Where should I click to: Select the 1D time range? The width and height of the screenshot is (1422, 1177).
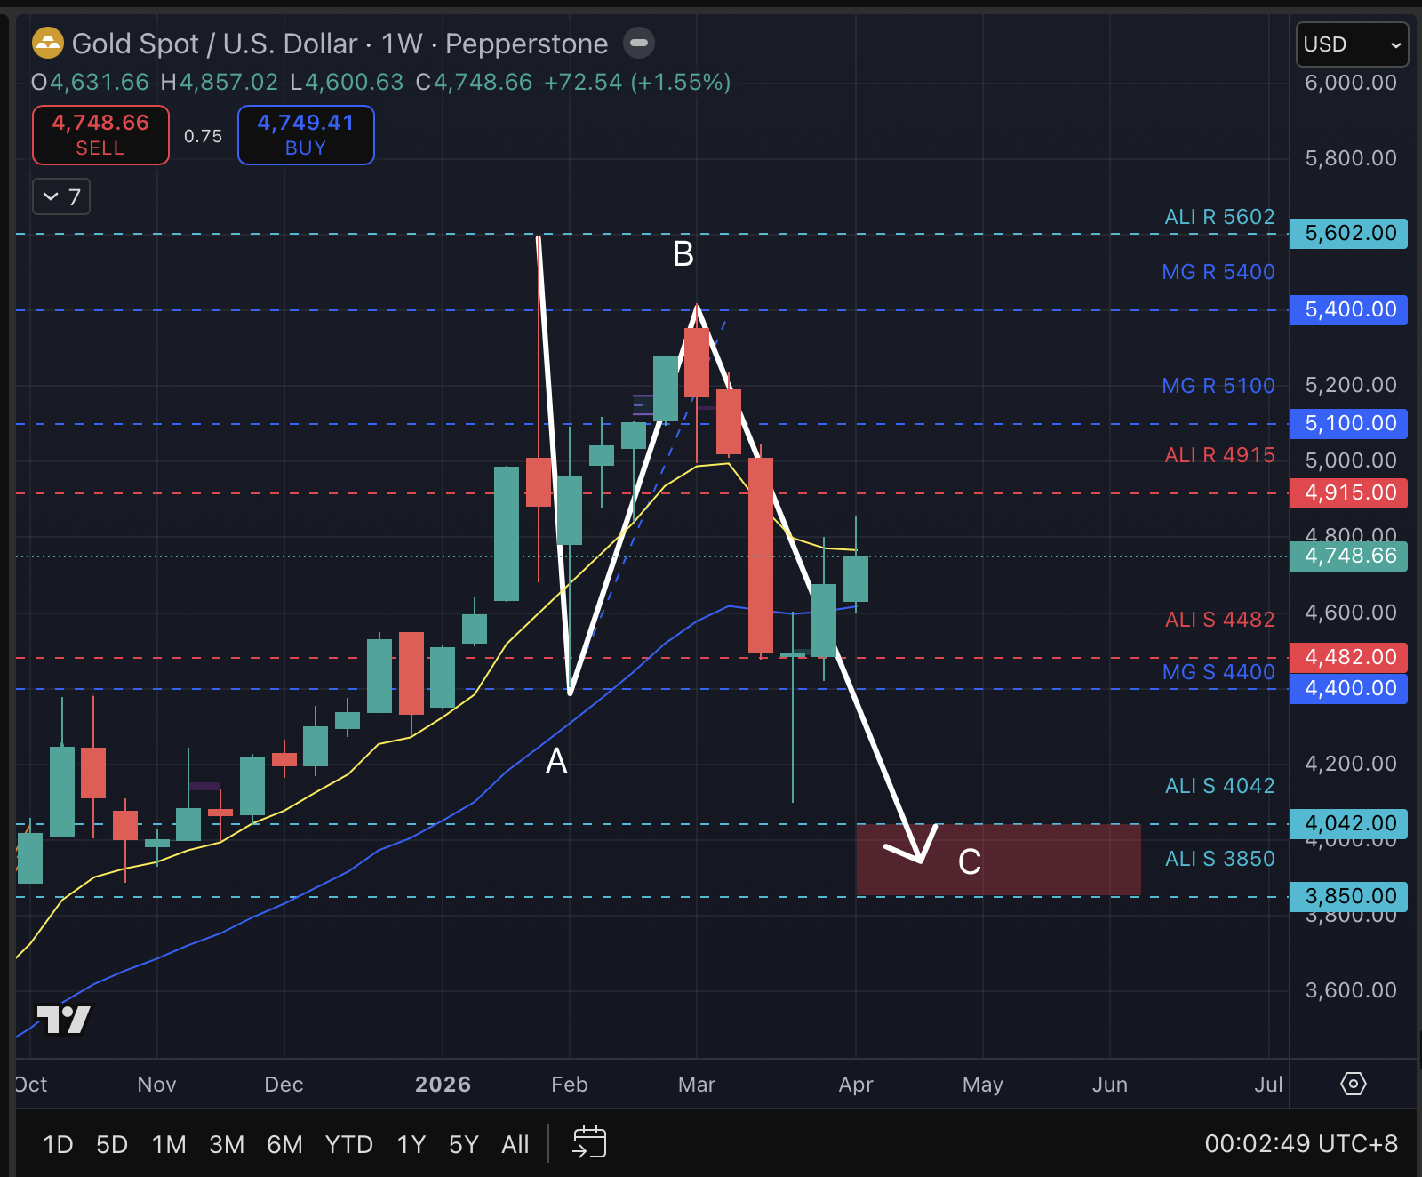pos(58,1144)
